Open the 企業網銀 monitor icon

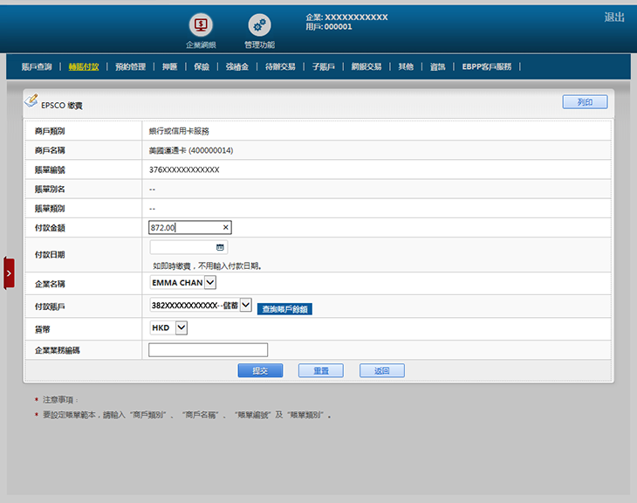click(x=201, y=25)
